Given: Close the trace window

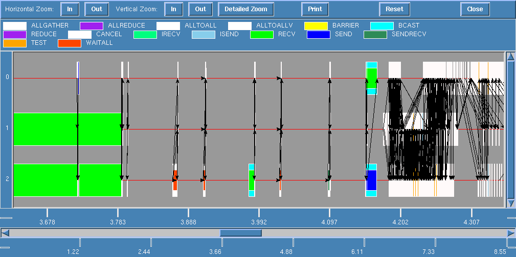Looking at the screenshot, I should 475,9.
